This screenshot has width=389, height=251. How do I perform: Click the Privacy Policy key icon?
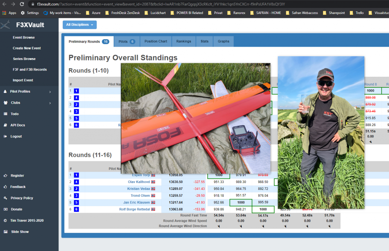click(6, 198)
